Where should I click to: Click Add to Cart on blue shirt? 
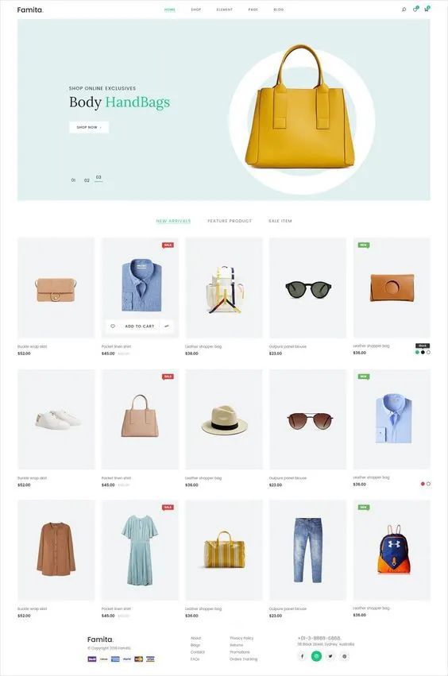click(139, 326)
